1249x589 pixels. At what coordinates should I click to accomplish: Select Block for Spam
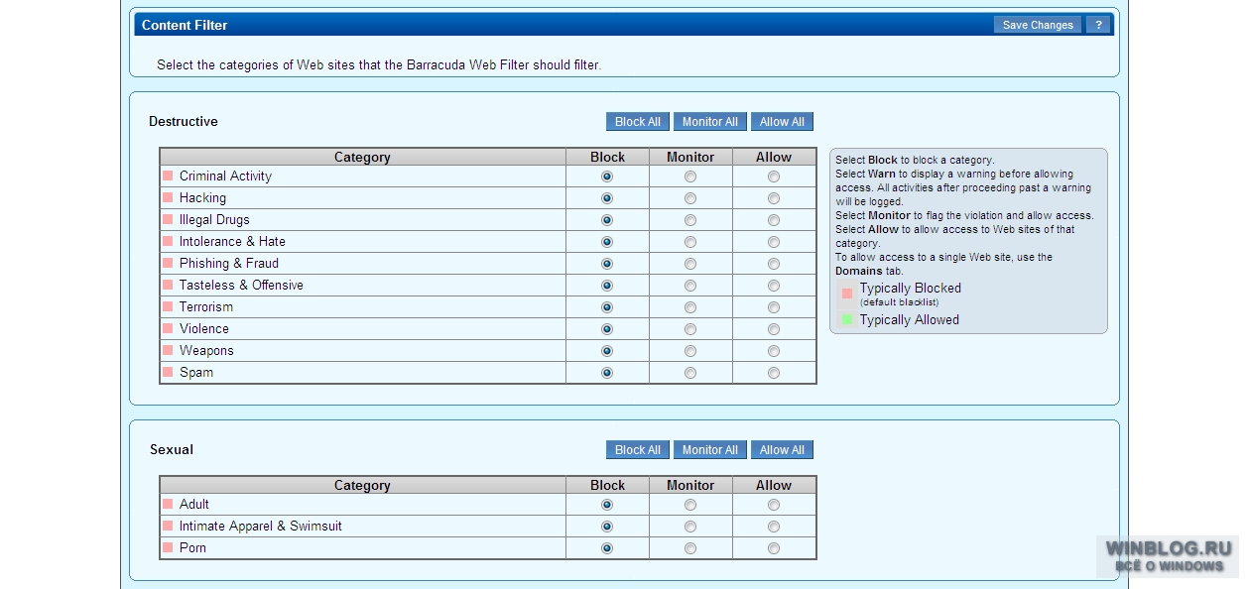coord(607,373)
